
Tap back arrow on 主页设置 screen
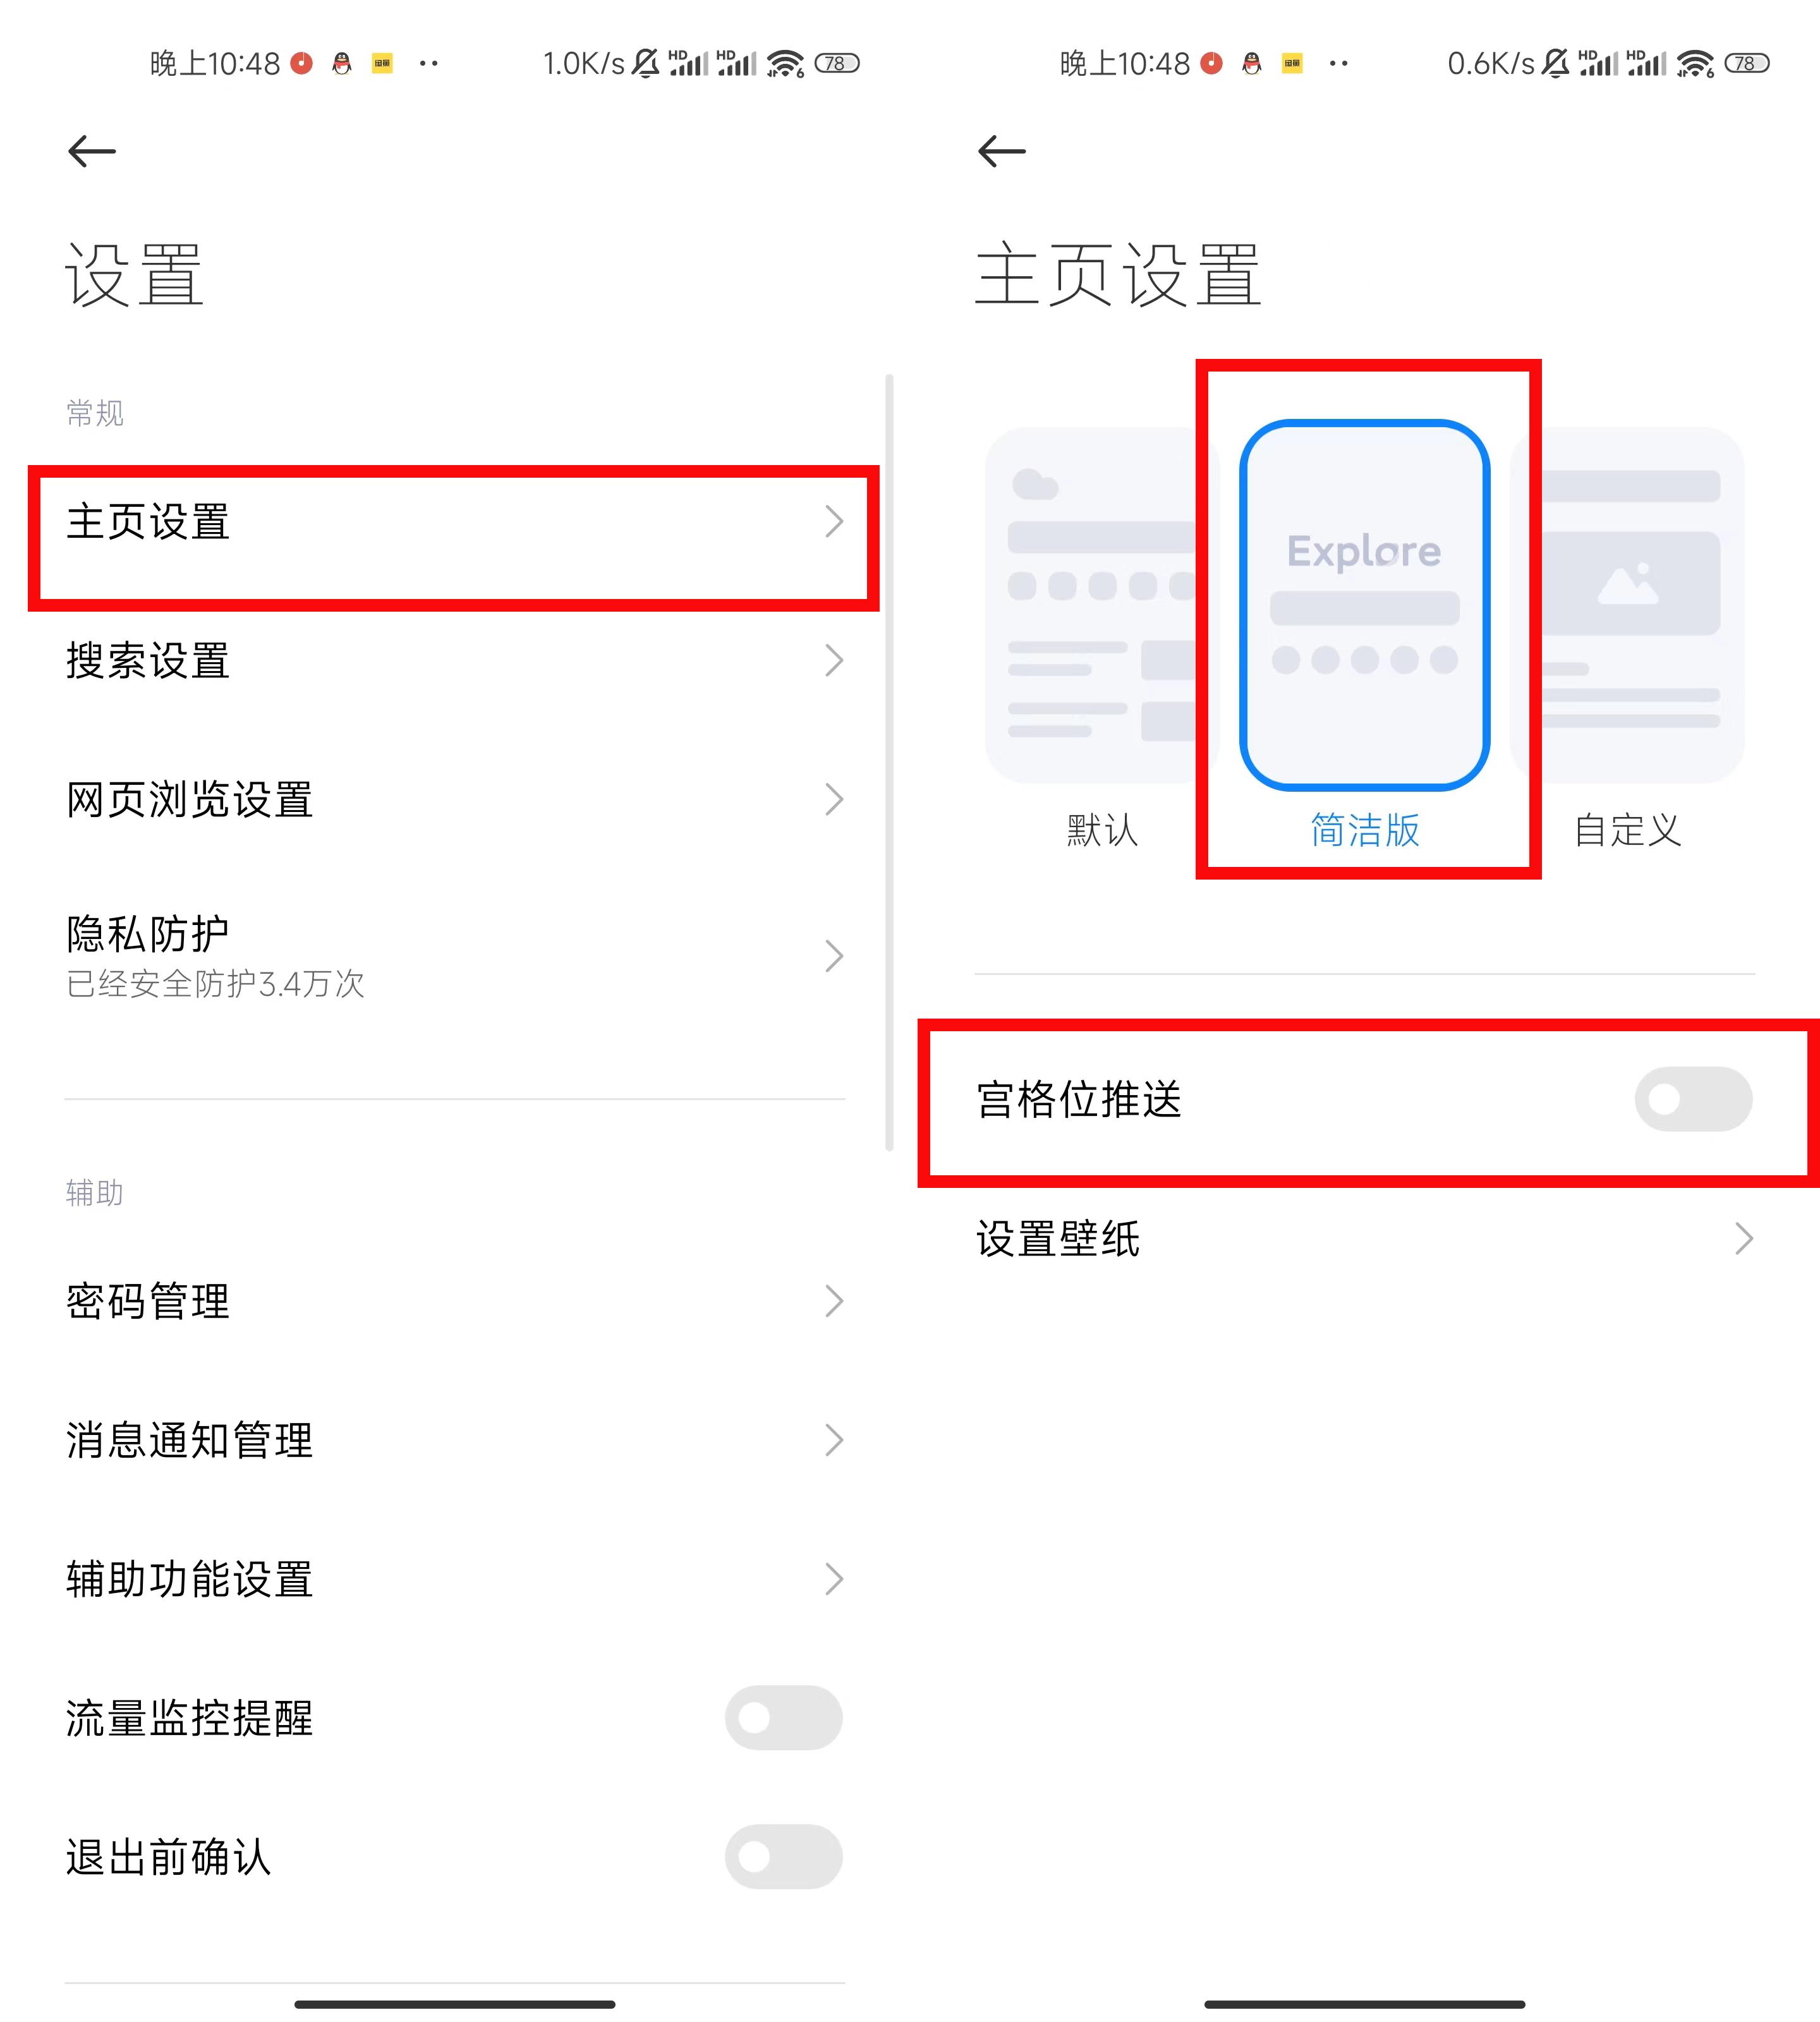1002,151
